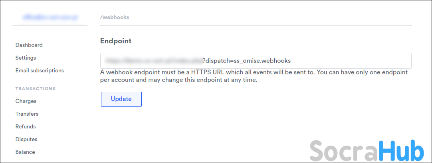This screenshot has height=163, width=432.
Task: Open Email subscriptions in the sidebar
Action: (40, 71)
